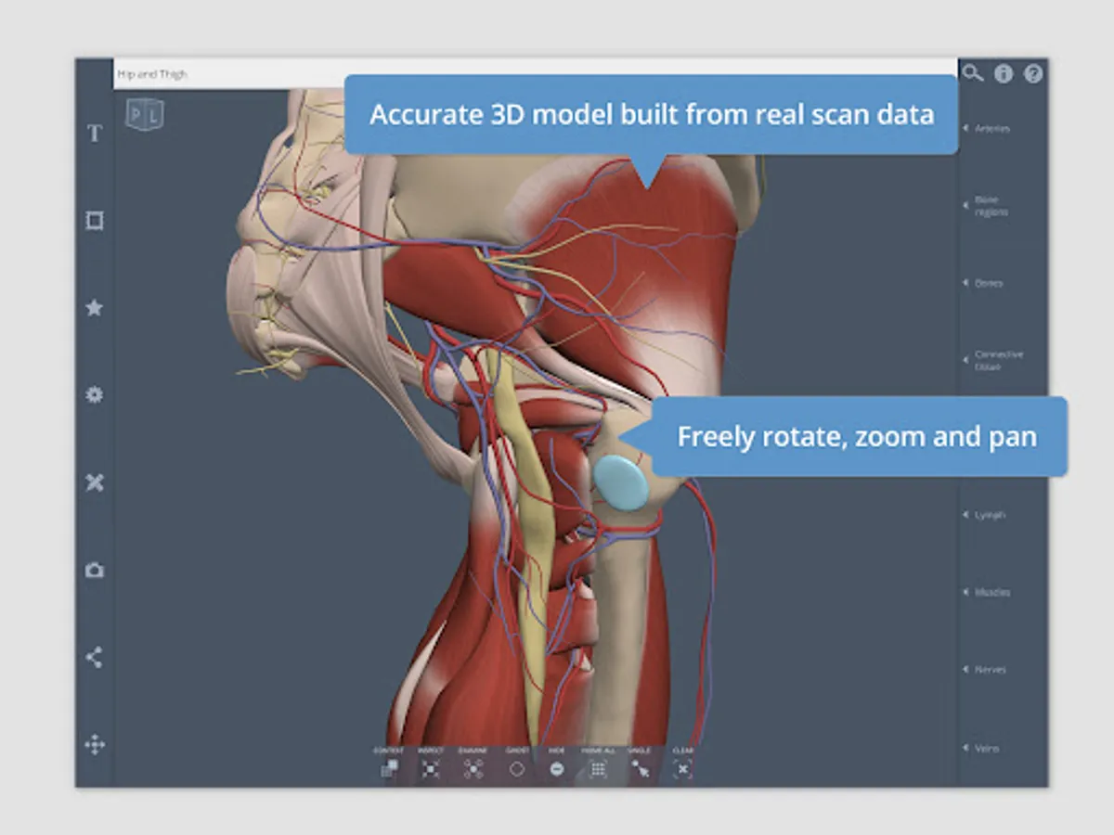Toggle Single selection mode
1114x835 pixels.
click(641, 763)
